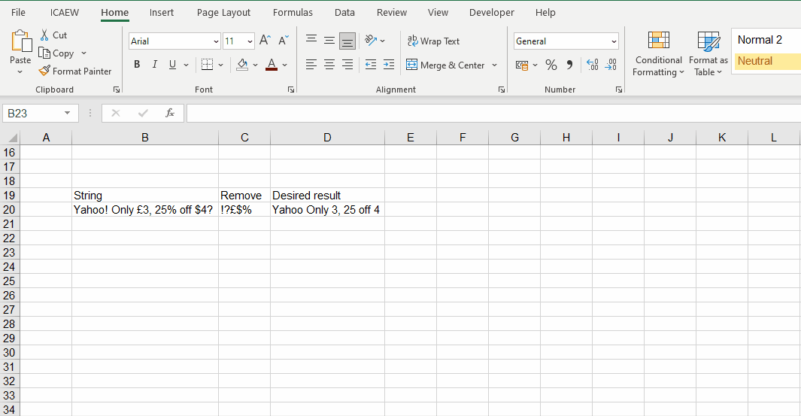Increase font size with the larger A icon
Image resolution: width=801 pixels, height=416 pixels.
(265, 41)
